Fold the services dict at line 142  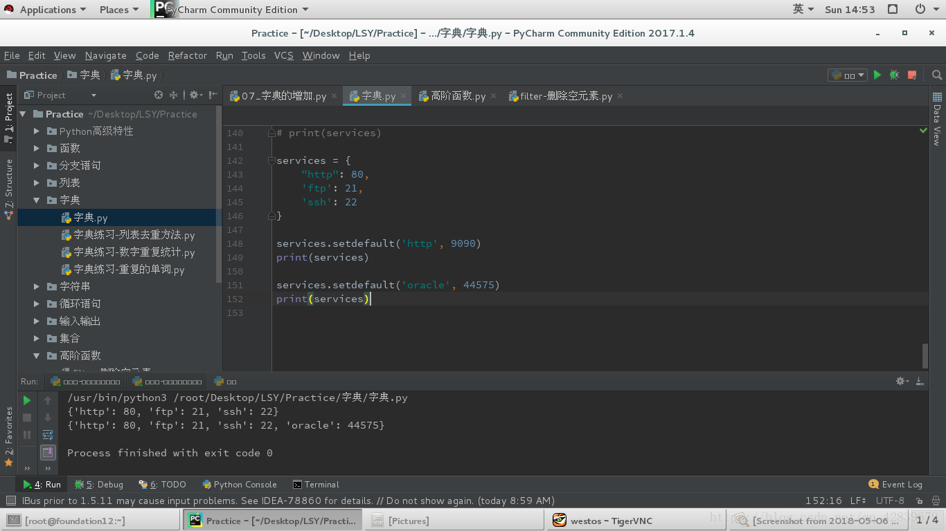[271, 160]
